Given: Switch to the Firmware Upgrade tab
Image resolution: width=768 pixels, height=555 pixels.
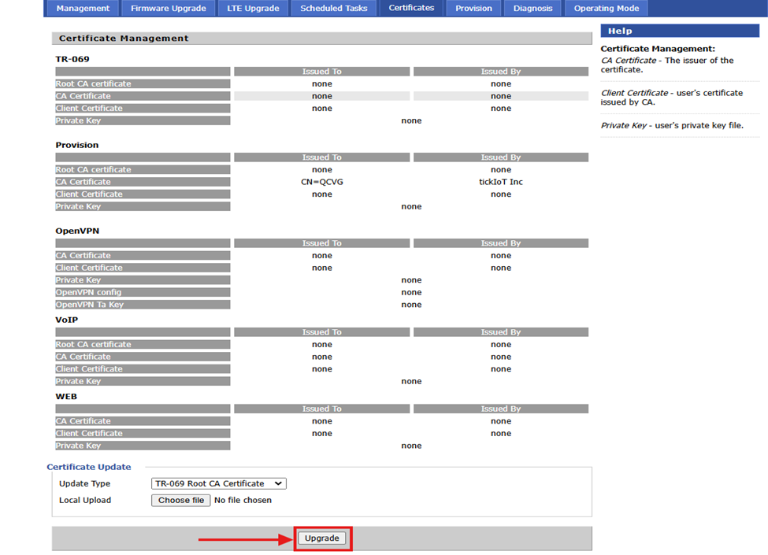Looking at the screenshot, I should [169, 9].
